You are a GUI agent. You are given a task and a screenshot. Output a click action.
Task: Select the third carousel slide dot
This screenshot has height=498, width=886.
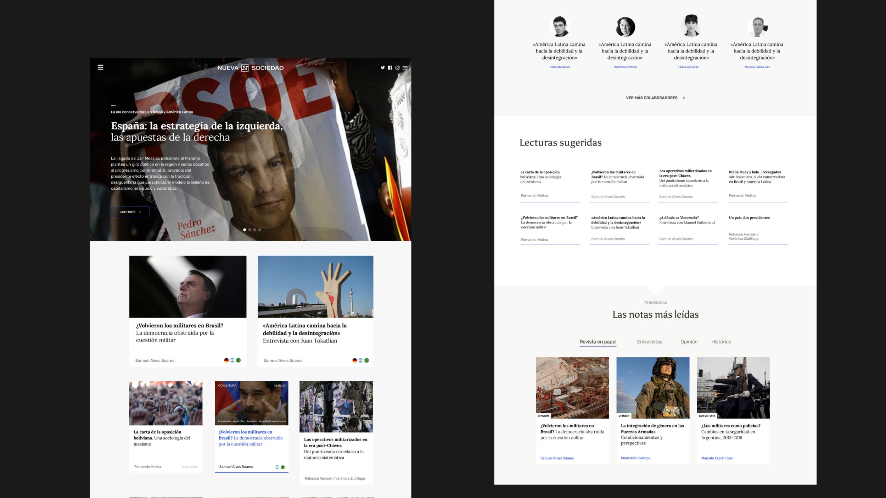(255, 230)
